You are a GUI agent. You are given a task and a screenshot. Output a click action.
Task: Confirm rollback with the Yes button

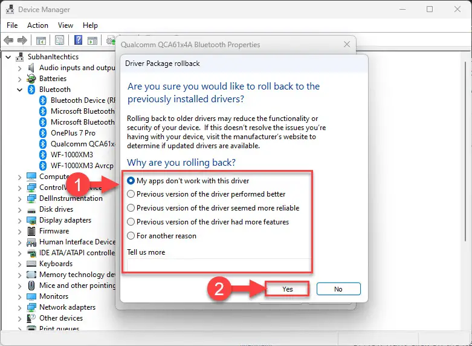click(288, 289)
